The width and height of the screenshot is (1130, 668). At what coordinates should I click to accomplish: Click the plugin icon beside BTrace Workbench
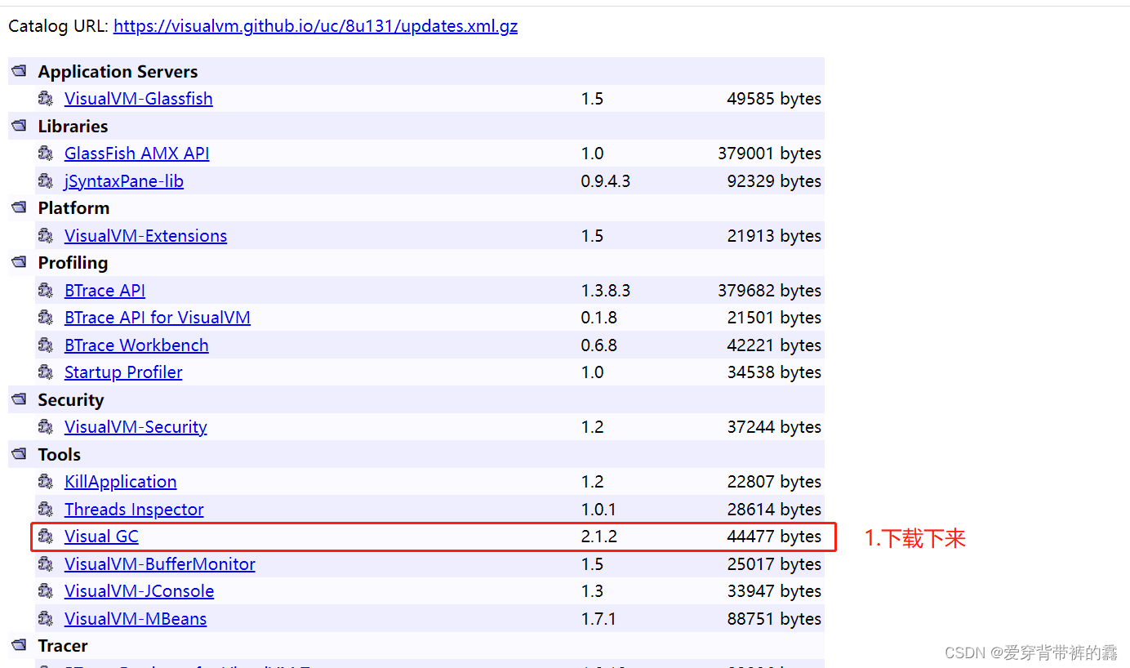click(x=46, y=345)
